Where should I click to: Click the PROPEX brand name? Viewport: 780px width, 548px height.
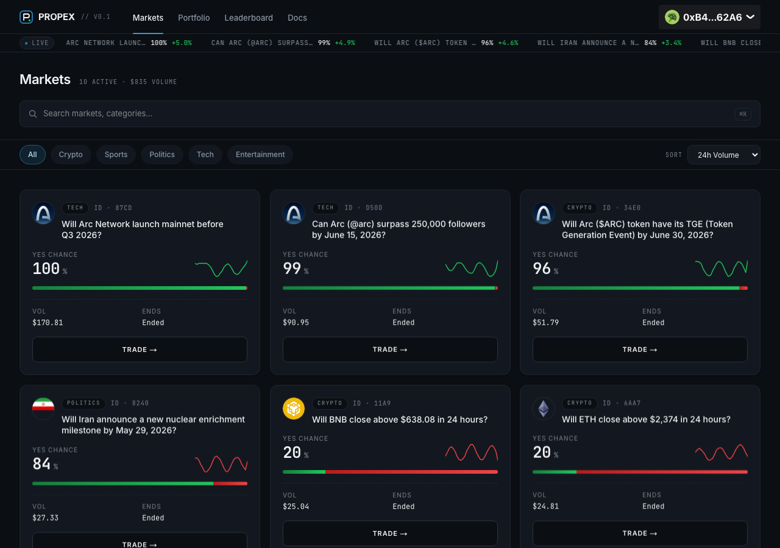point(57,17)
